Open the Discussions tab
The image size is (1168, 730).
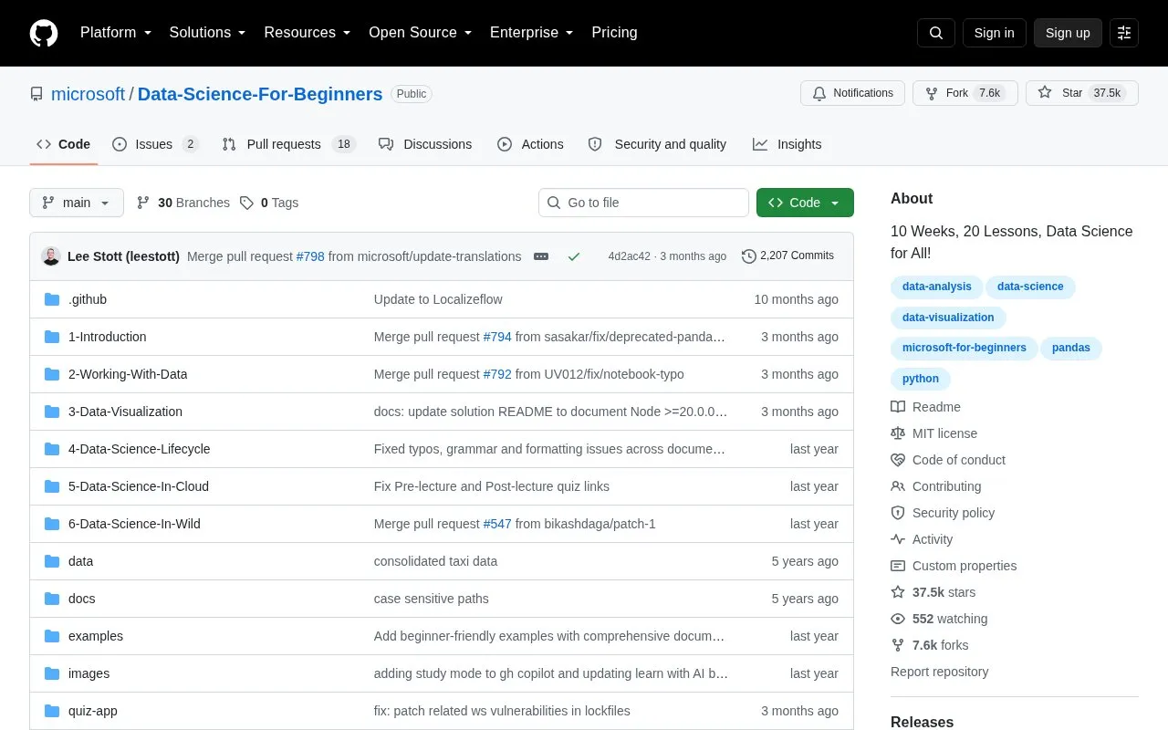point(425,144)
